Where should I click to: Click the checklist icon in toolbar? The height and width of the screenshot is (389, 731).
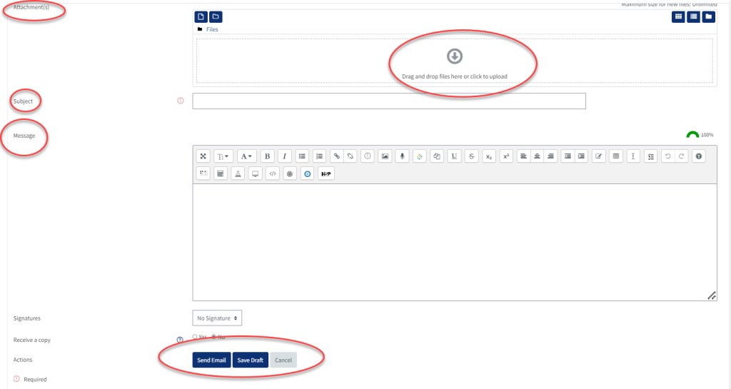tap(651, 156)
